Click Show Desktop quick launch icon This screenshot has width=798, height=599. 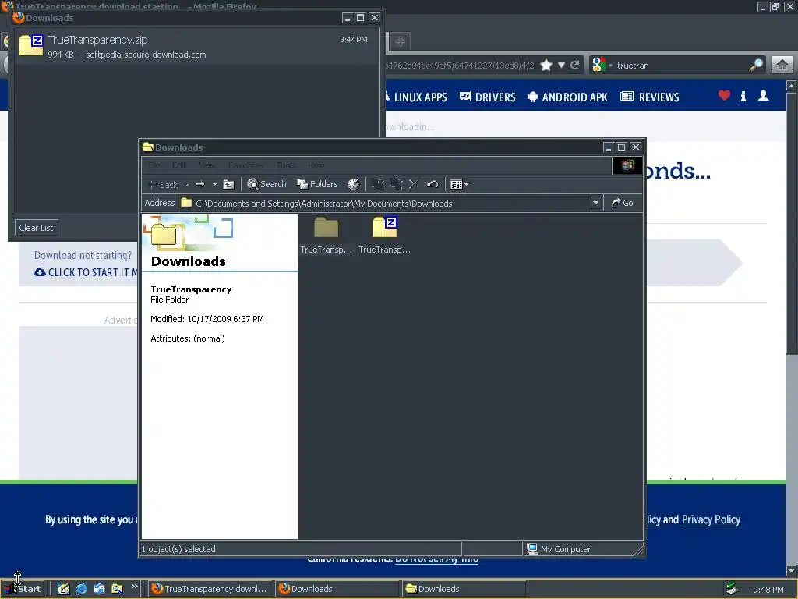point(63,589)
